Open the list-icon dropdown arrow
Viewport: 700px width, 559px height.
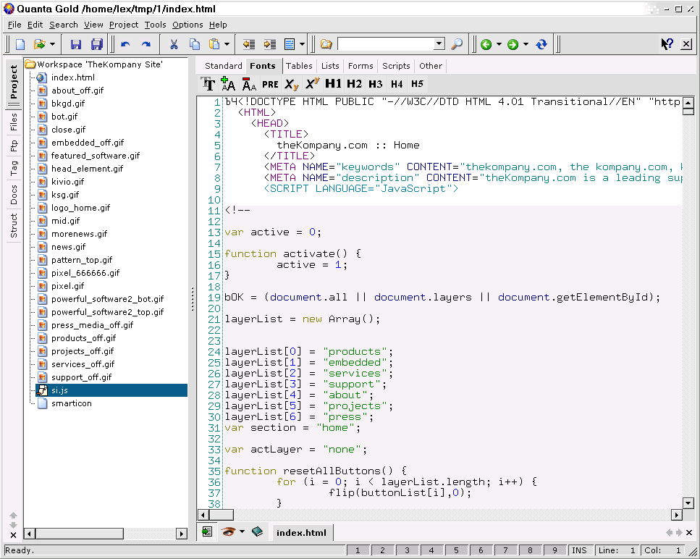[303, 44]
